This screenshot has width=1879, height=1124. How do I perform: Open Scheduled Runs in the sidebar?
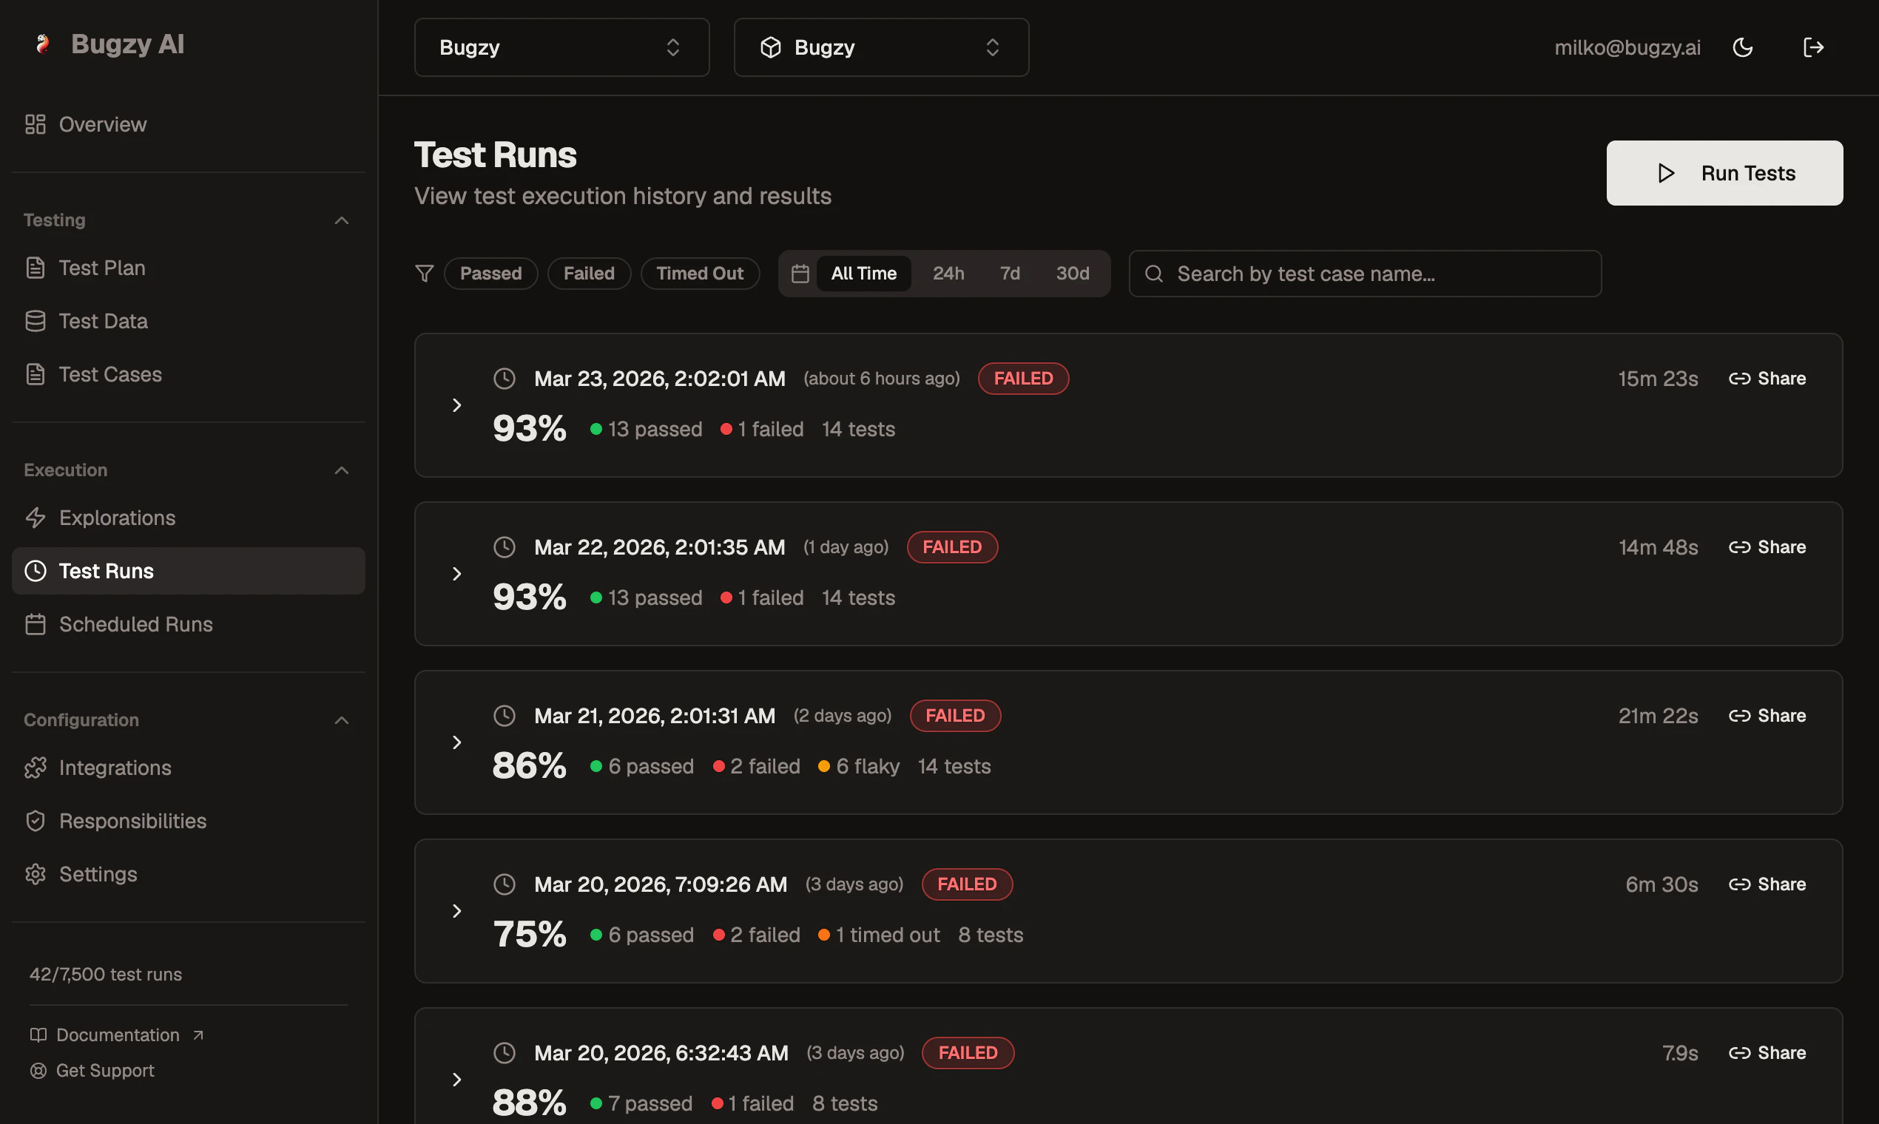tap(135, 624)
